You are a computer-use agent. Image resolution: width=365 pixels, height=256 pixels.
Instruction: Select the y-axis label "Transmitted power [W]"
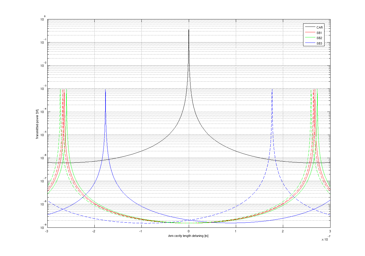point(37,123)
